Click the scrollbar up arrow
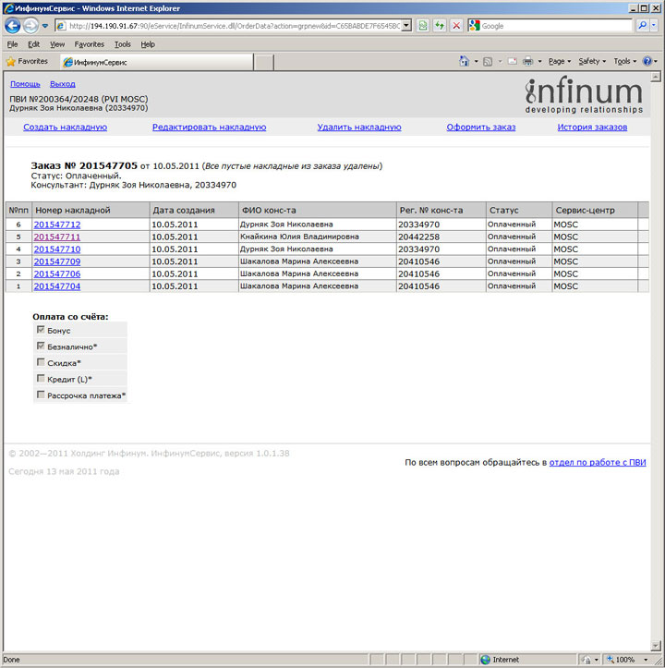Screen dimensions: 665x668 tap(656, 77)
